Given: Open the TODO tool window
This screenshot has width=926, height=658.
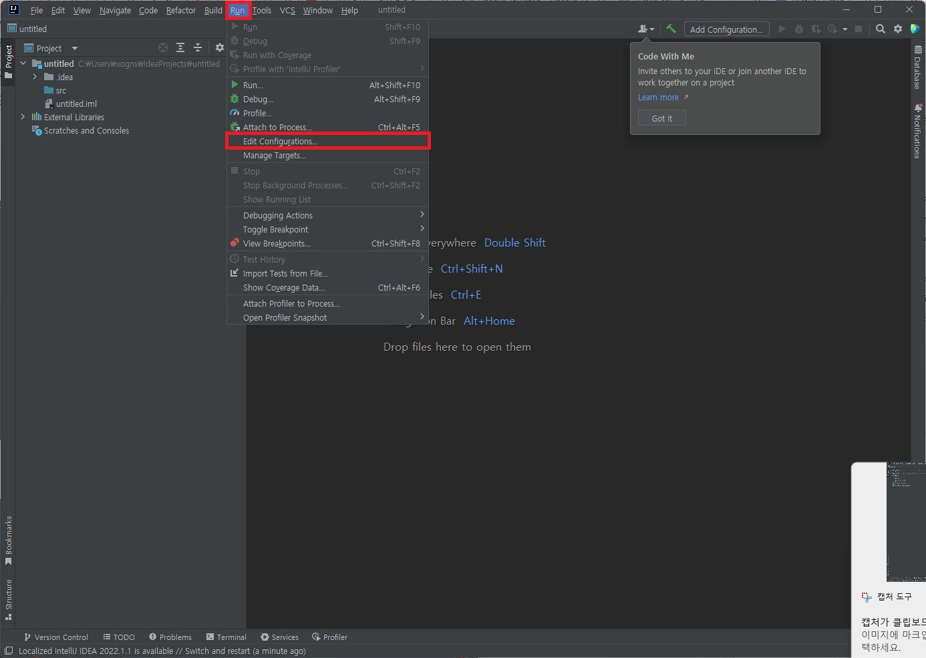Looking at the screenshot, I should point(119,637).
